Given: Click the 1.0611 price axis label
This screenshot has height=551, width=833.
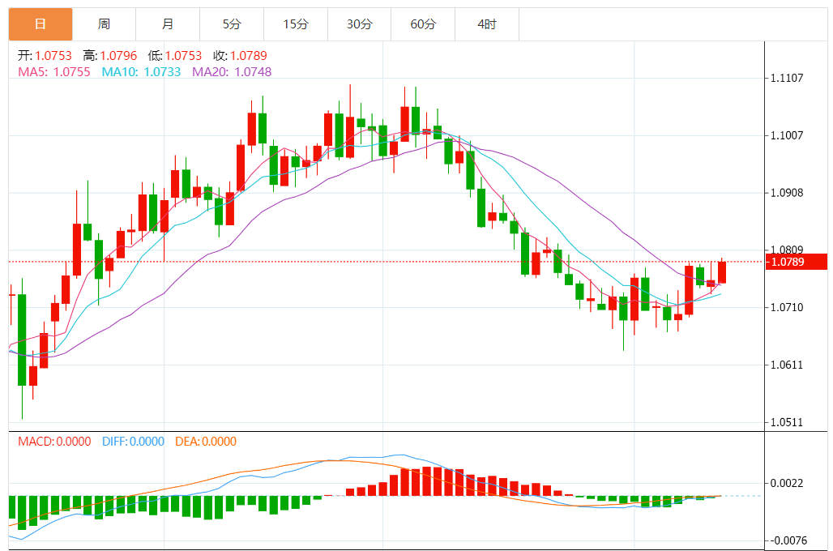Looking at the screenshot, I should (787, 365).
